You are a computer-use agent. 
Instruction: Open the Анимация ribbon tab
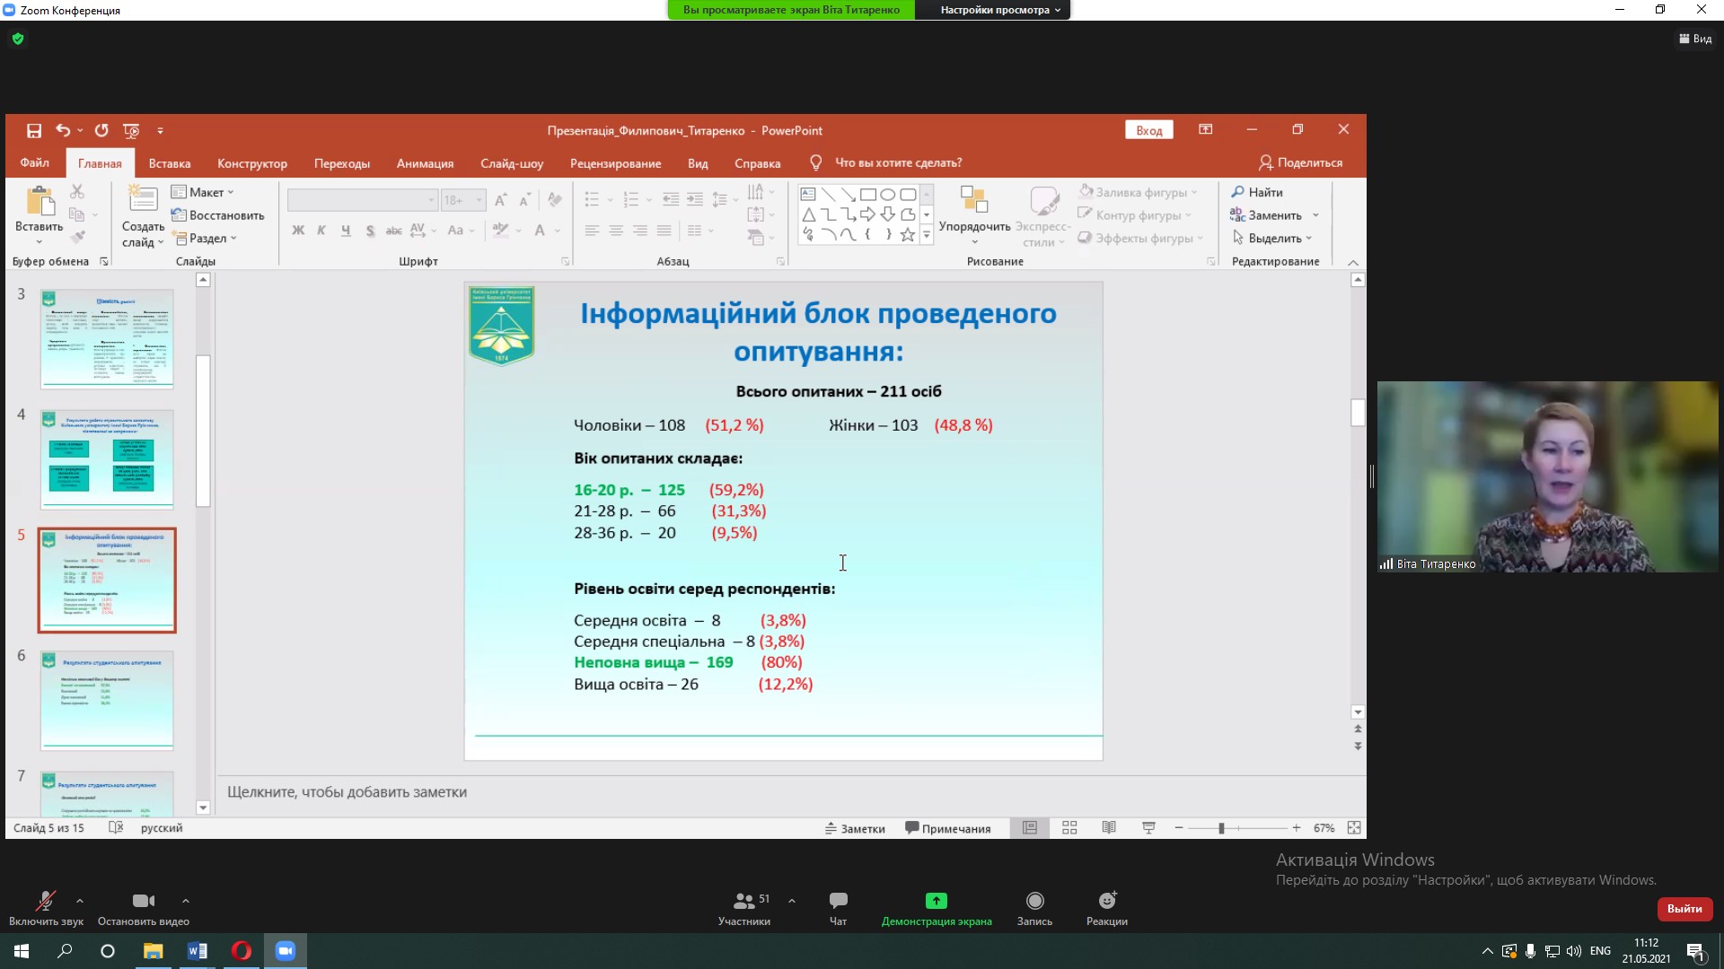[x=425, y=163]
